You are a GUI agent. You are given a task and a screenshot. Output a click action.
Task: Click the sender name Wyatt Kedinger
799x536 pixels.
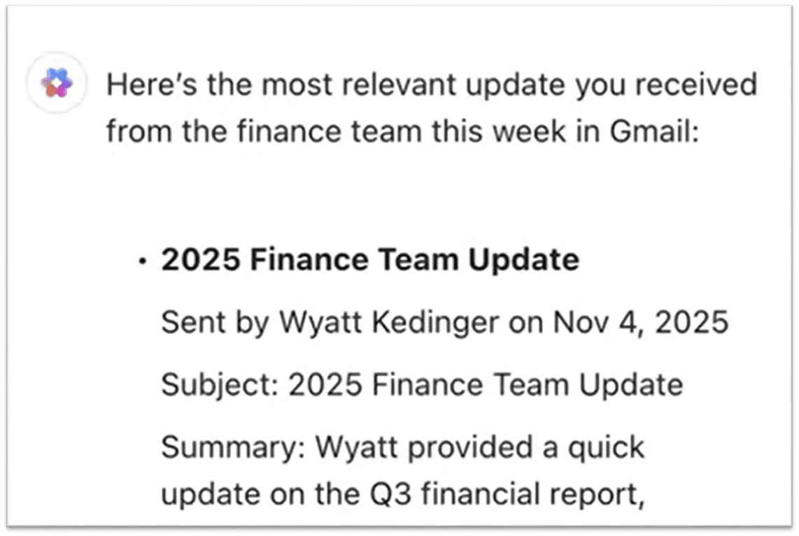click(x=390, y=323)
